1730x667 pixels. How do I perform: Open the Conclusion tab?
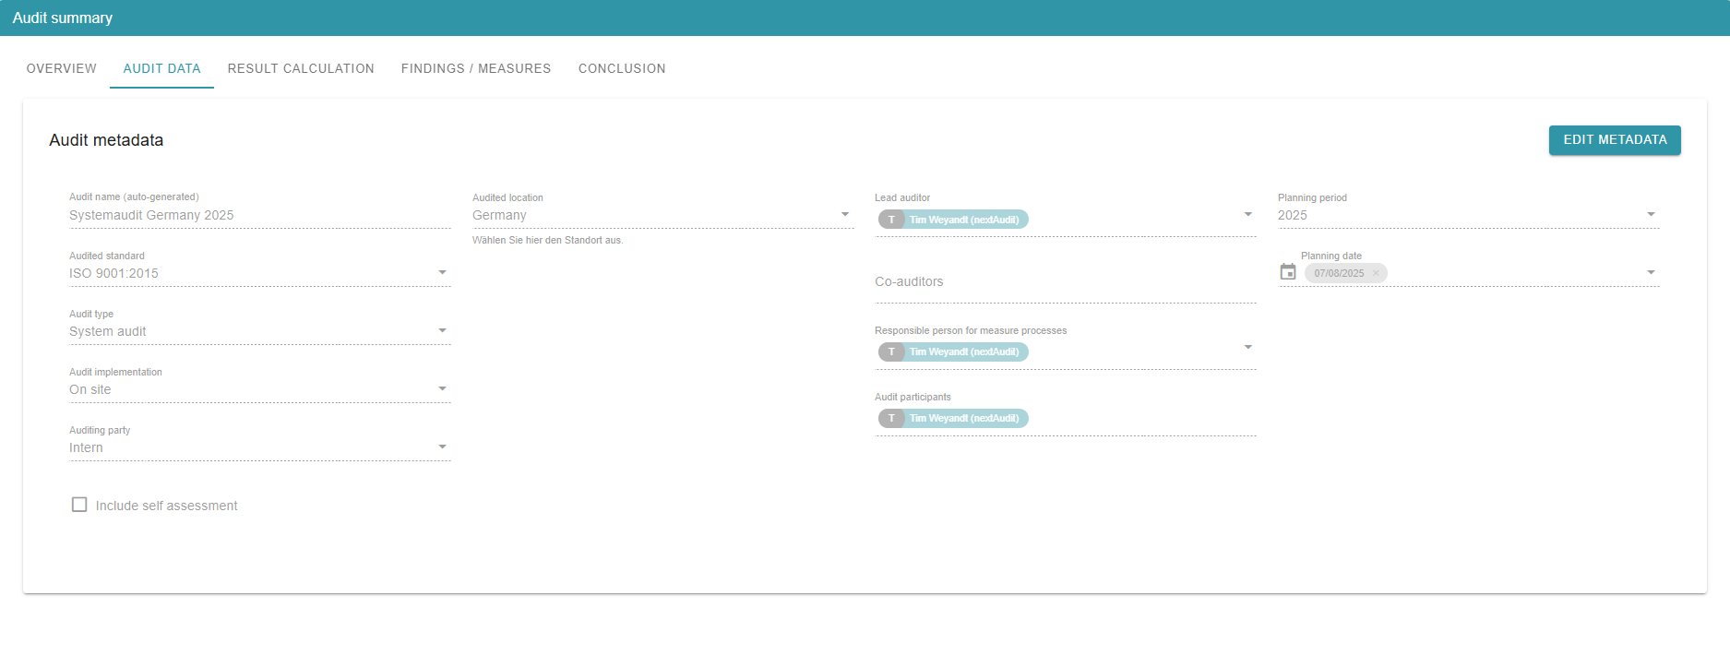(622, 68)
